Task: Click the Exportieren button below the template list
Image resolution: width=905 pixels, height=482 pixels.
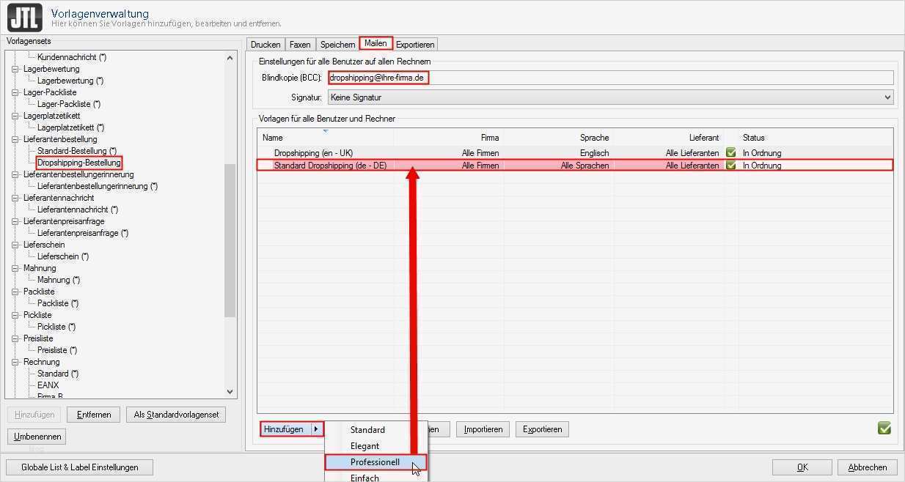Action: [x=543, y=429]
